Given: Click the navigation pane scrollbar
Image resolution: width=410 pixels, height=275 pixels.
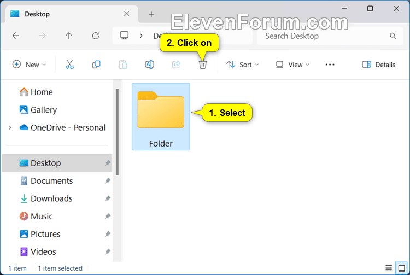Looking at the screenshot, I should (117, 132).
